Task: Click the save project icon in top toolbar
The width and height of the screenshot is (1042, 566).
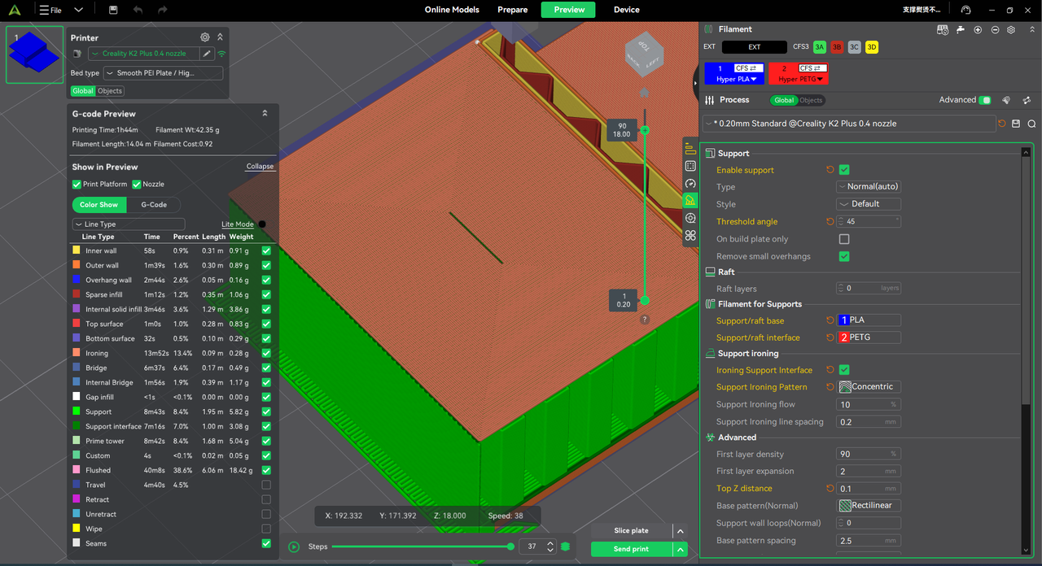Action: click(113, 10)
